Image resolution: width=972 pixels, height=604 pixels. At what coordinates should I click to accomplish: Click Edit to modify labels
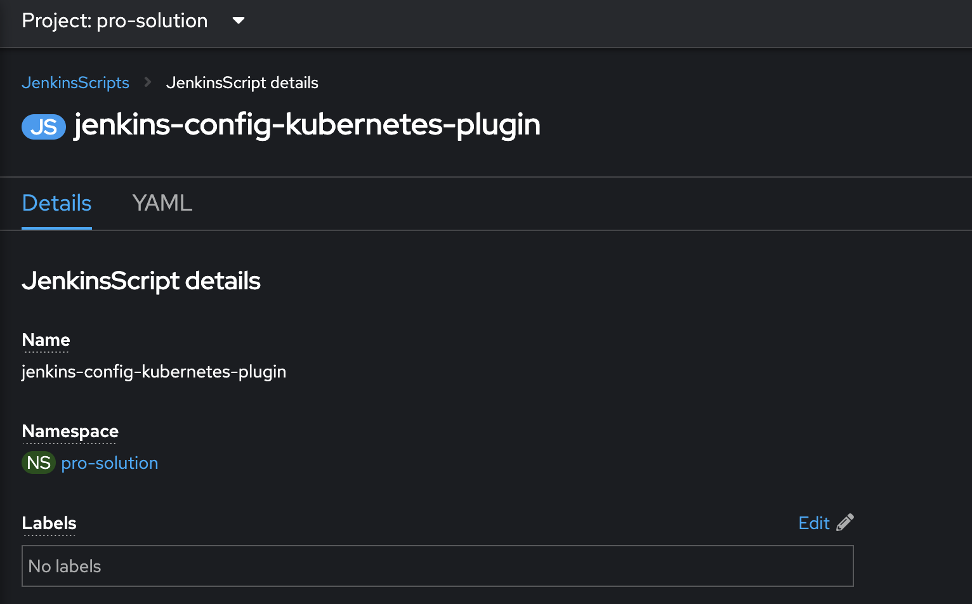coord(814,523)
